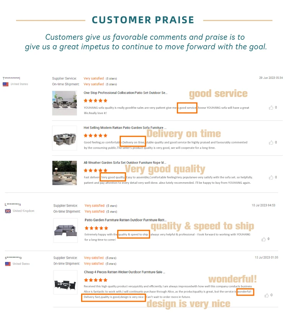
Task: Click the United Kingdom flag icon
Action: click(8, 211)
